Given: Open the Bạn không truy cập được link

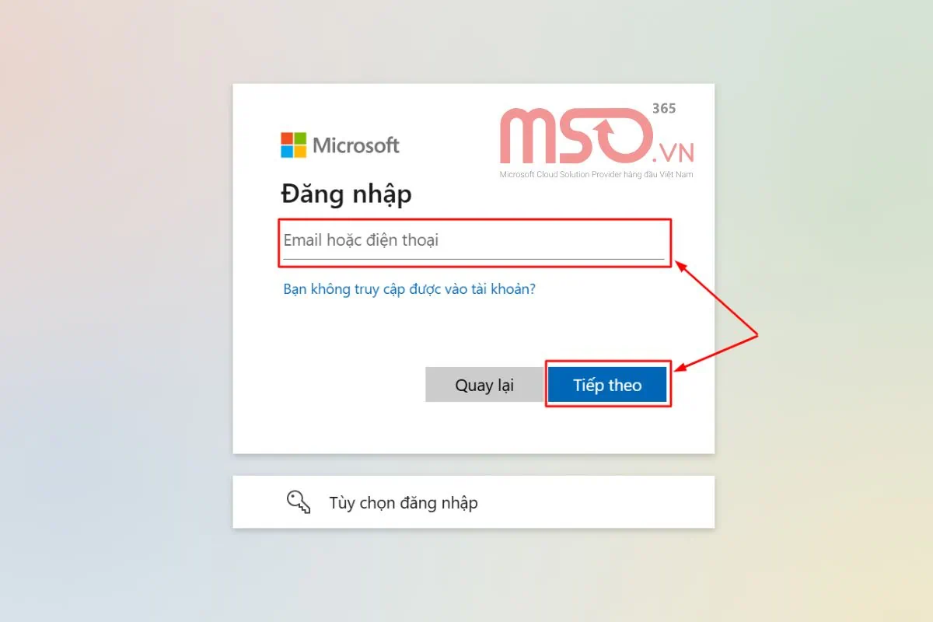Looking at the screenshot, I should [410, 289].
